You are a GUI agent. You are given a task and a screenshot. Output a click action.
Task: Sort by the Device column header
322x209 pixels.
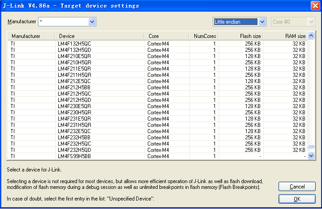pyautogui.click(x=99, y=36)
